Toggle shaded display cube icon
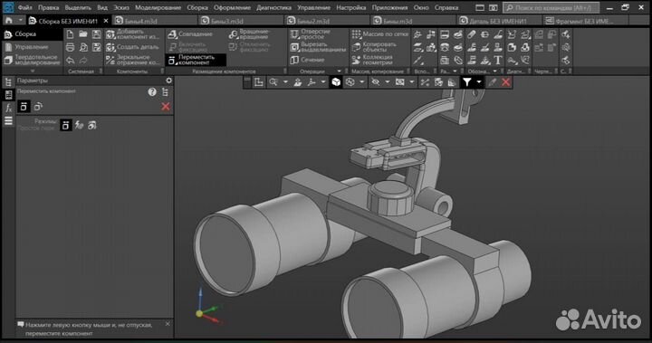 [x=336, y=82]
